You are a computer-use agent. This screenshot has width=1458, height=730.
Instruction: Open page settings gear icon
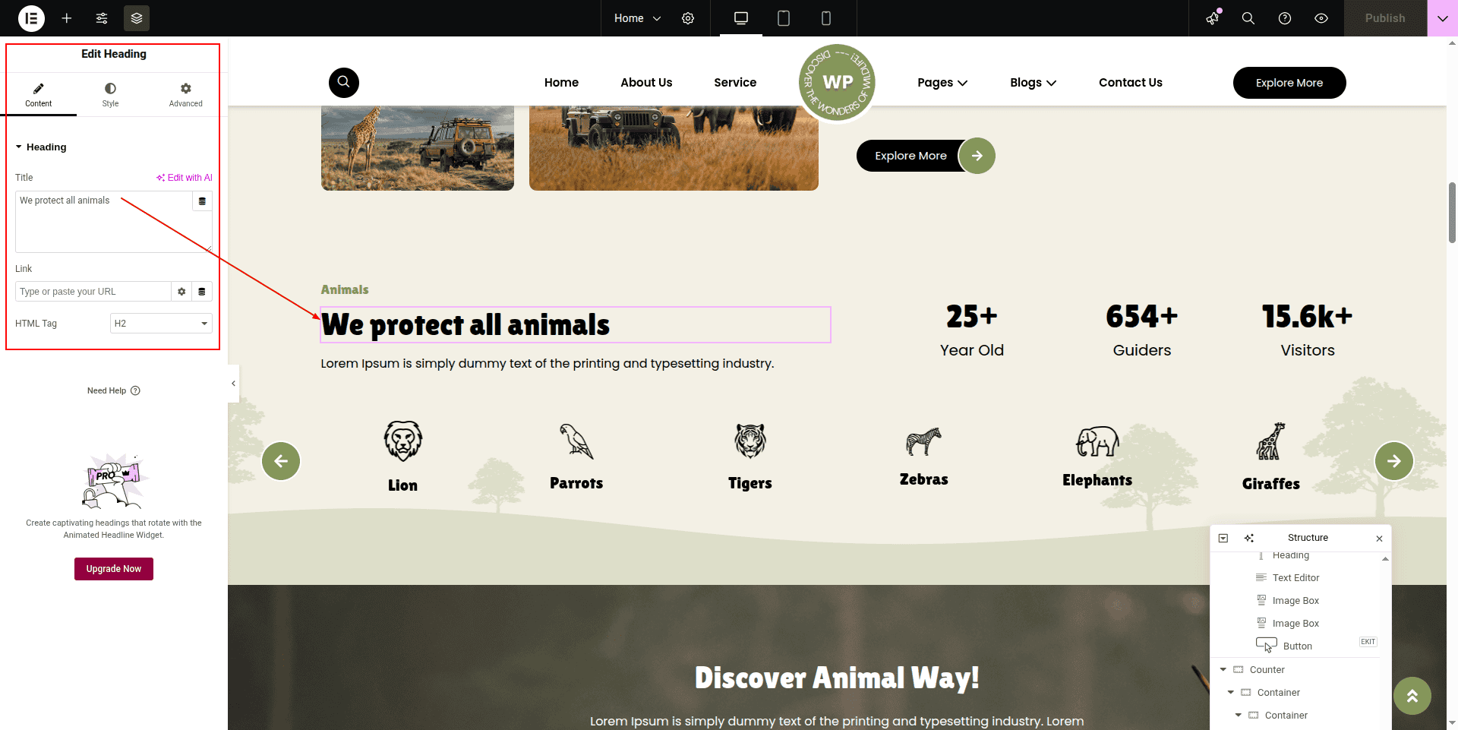[x=688, y=18]
